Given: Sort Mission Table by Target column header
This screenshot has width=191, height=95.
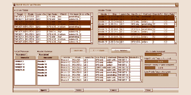Looking at the screenshot, I should (x=20, y=14).
